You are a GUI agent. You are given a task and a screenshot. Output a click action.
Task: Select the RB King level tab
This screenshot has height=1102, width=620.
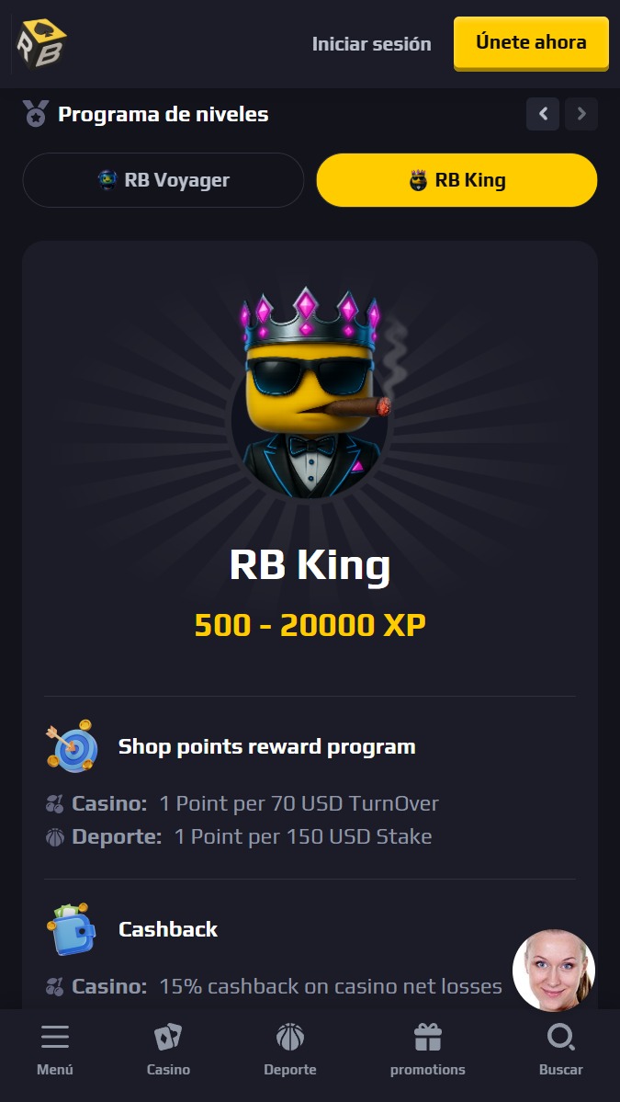(x=457, y=180)
